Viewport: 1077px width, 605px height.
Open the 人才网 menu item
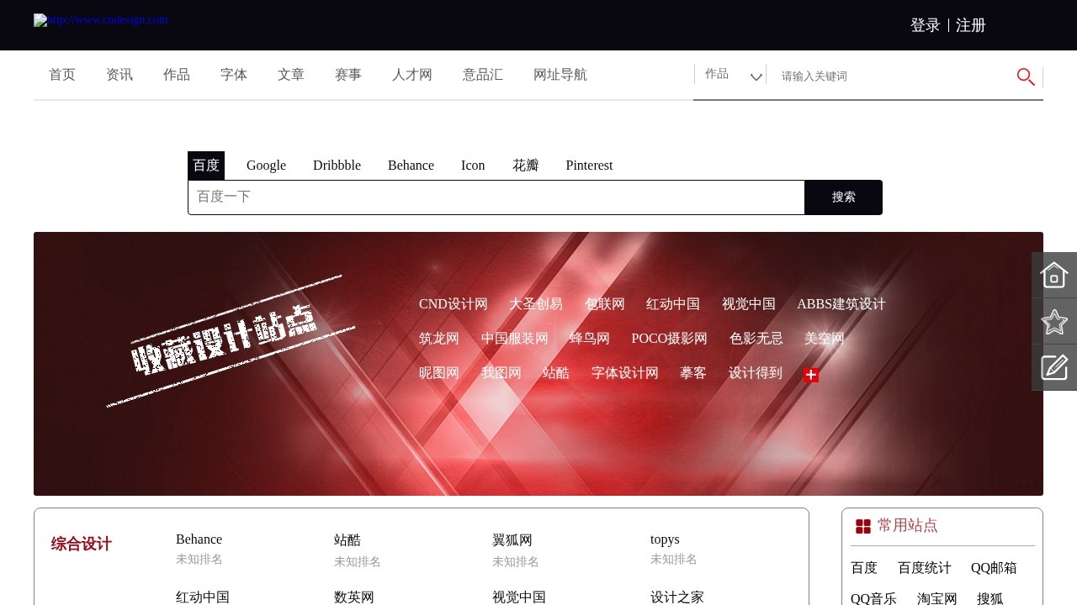coord(411,75)
